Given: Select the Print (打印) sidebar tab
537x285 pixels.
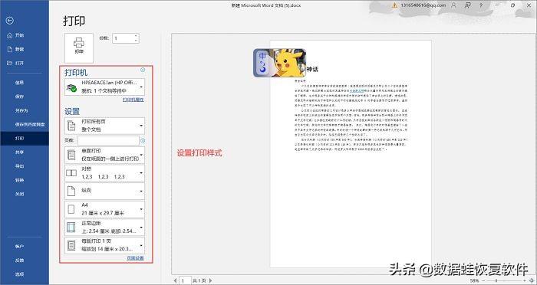Looking at the screenshot, I should click(25, 139).
